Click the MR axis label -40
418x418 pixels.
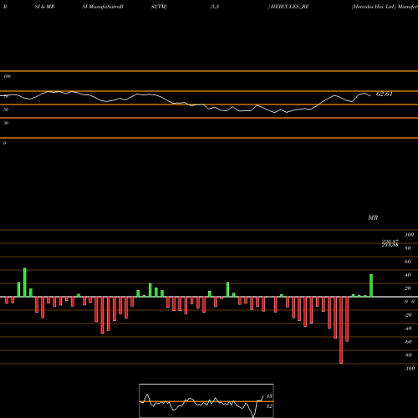coord(408,329)
